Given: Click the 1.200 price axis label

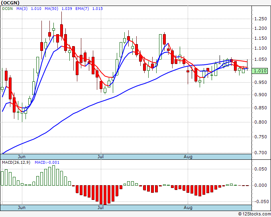Looking at the screenshot, I should tap(261, 28).
